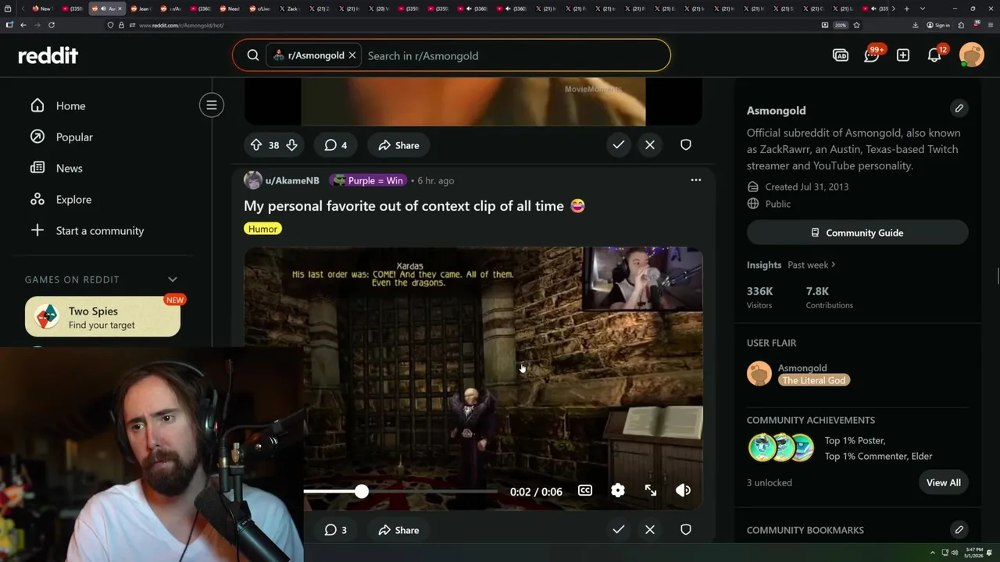The width and height of the screenshot is (1000, 562).
Task: Click the create post plus icon
Action: pyautogui.click(x=903, y=55)
